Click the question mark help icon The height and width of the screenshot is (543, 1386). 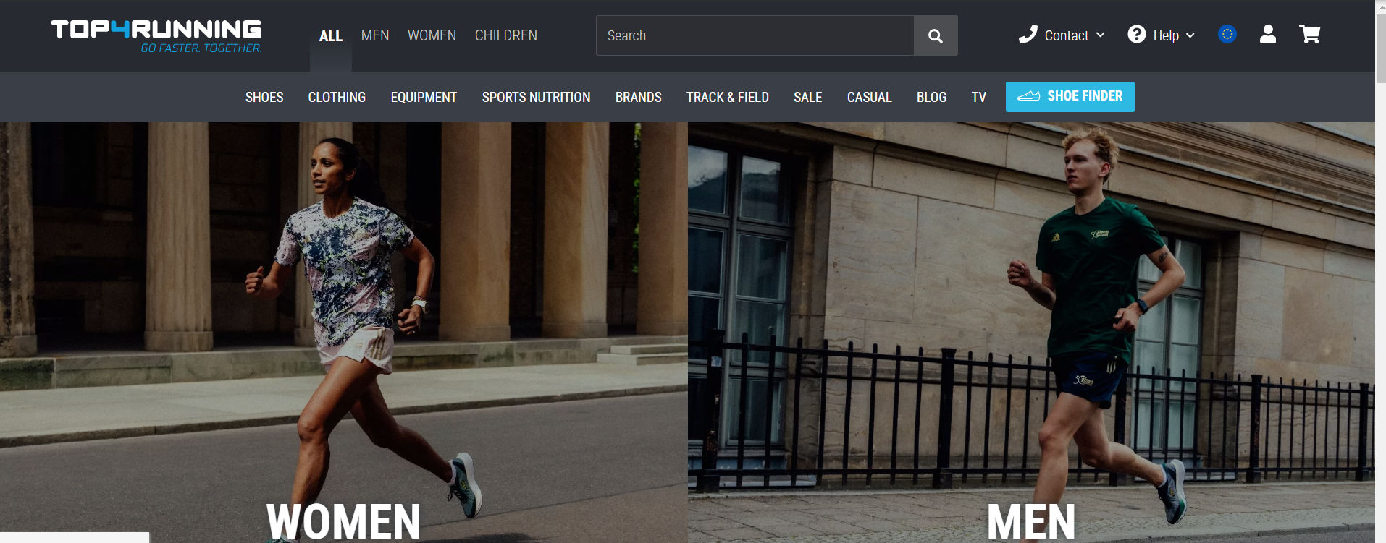[x=1136, y=35]
